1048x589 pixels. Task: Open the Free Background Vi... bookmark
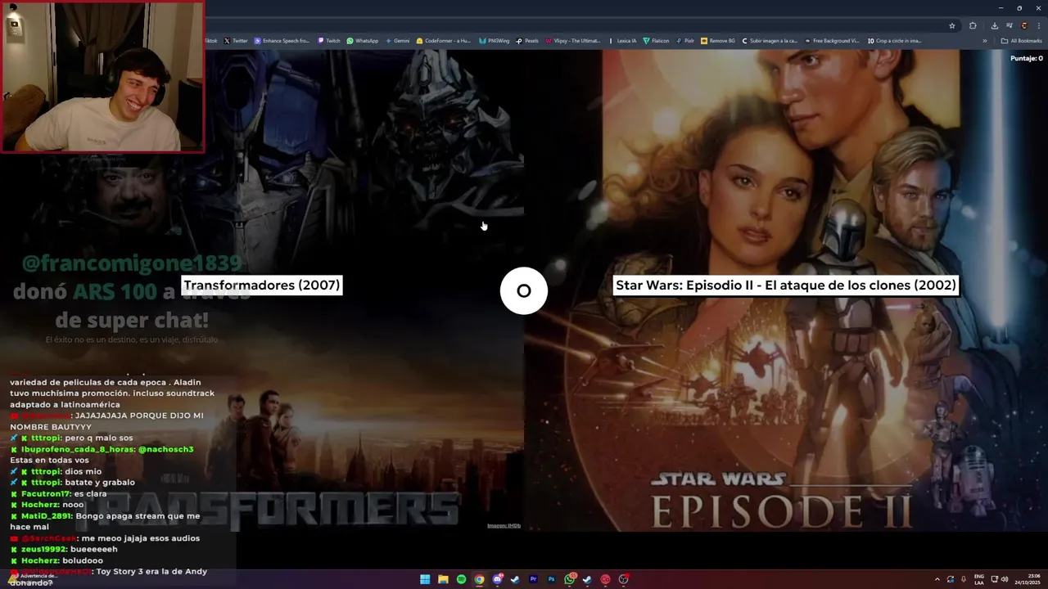[832, 40]
